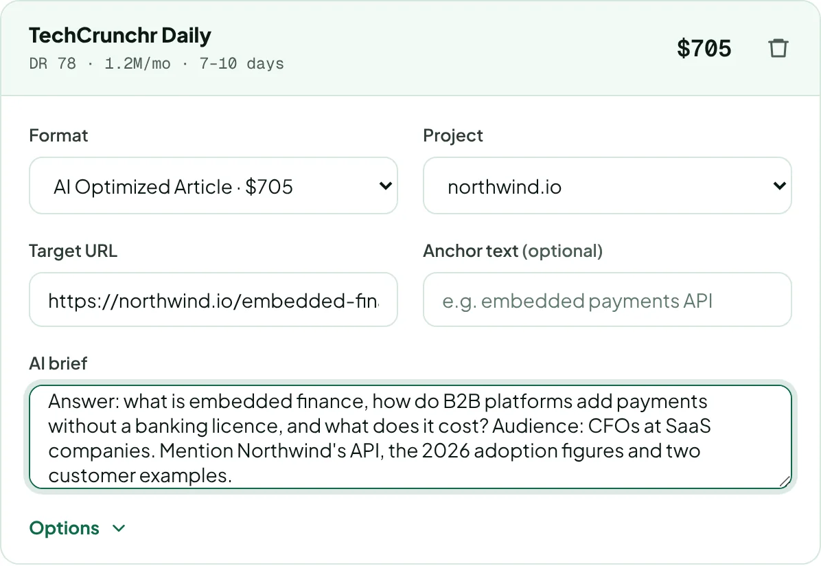Viewport: 821px width, 566px height.
Task: Open the Project dropdown showing northwind.io
Action: (607, 185)
